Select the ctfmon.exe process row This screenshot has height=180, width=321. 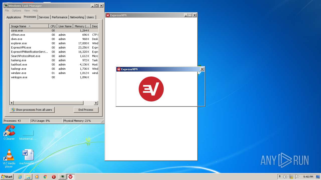coord(54,35)
